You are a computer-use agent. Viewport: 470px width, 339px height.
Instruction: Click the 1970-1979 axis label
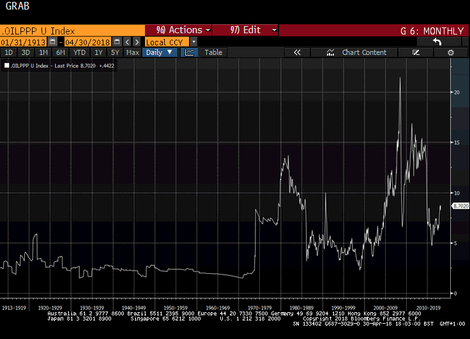tap(259, 308)
